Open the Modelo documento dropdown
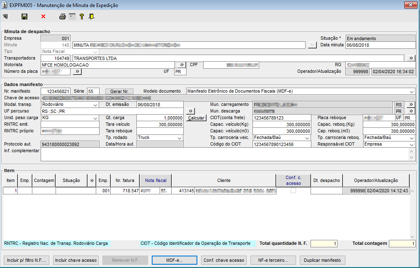Image resolution: width=420 pixels, height=268 pixels. 411,91
